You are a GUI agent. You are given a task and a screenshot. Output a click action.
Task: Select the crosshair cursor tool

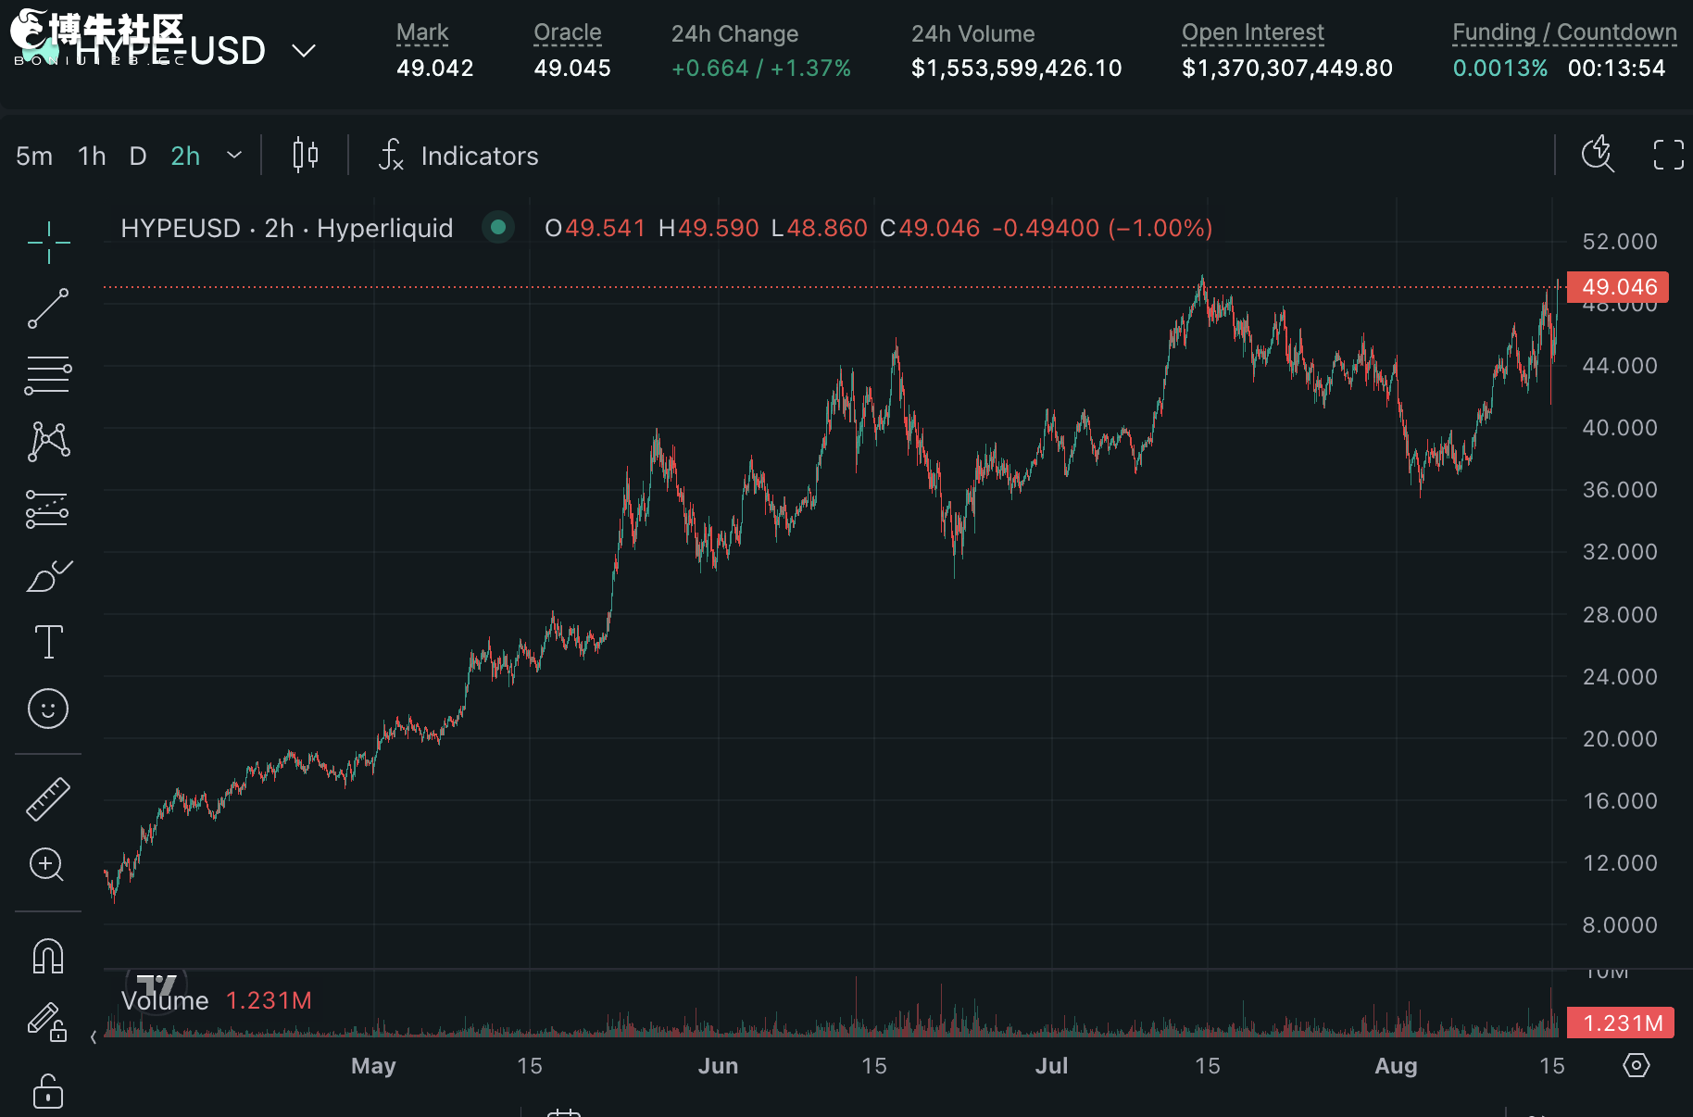pos(48,244)
